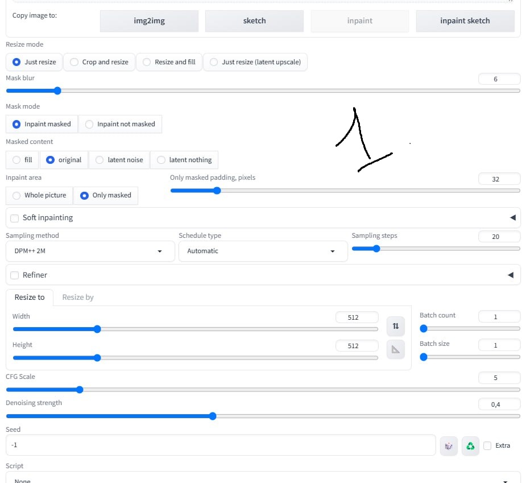522x483 pixels.
Task: Click the swap width and height icon
Action: (395, 326)
